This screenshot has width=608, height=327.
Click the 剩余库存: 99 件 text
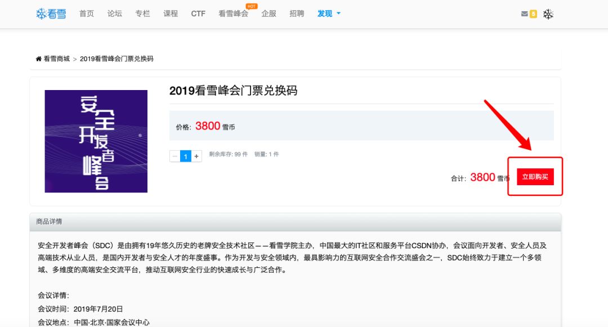tap(228, 154)
